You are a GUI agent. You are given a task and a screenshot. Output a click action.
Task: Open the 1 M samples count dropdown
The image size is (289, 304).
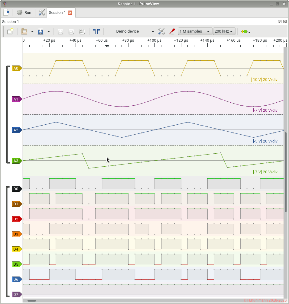(208, 31)
